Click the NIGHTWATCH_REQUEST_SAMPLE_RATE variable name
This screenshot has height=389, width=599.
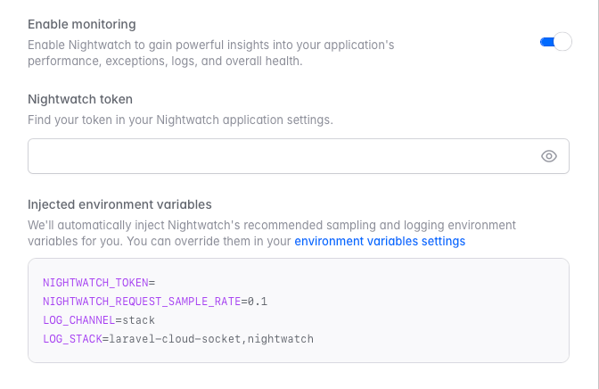click(x=142, y=302)
